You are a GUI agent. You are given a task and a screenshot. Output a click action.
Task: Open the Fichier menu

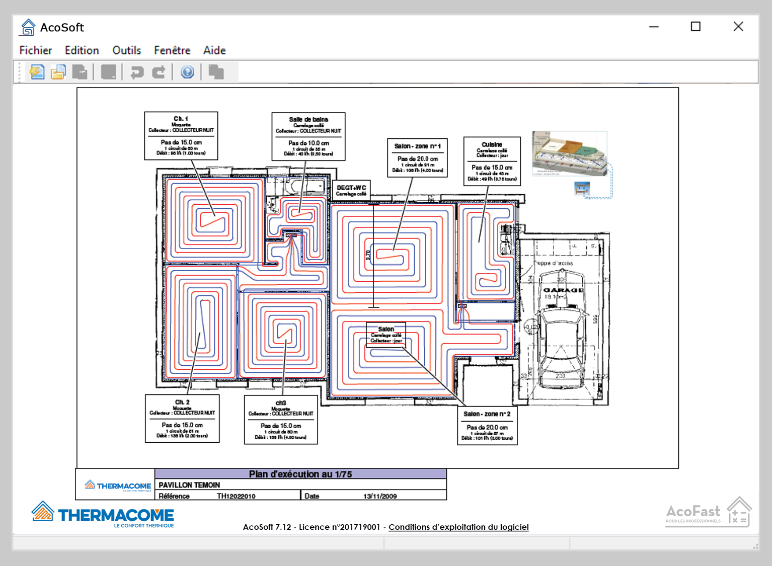click(x=35, y=50)
